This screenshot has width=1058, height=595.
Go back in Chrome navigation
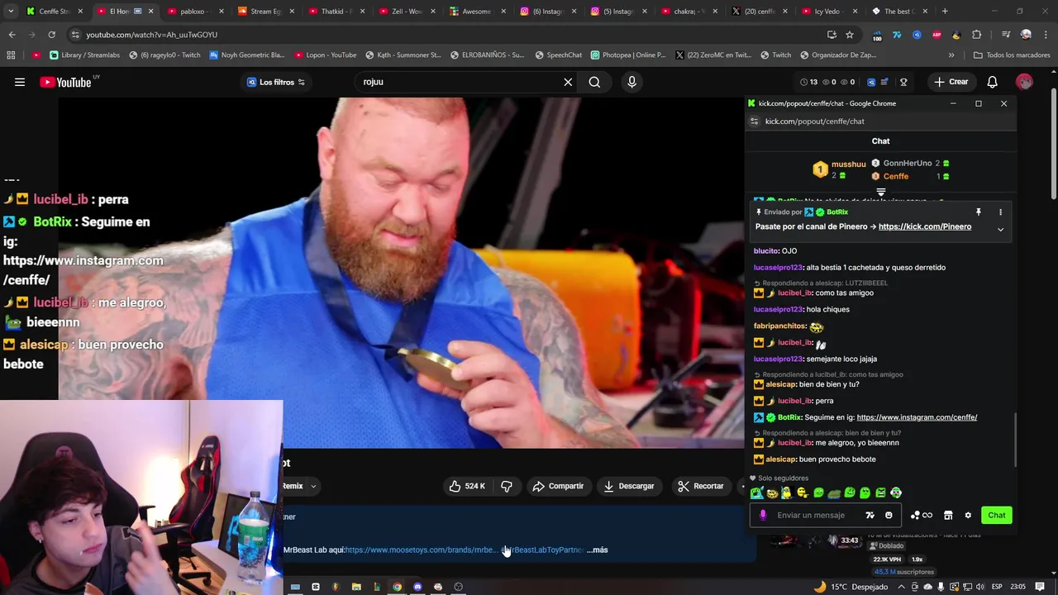12,35
